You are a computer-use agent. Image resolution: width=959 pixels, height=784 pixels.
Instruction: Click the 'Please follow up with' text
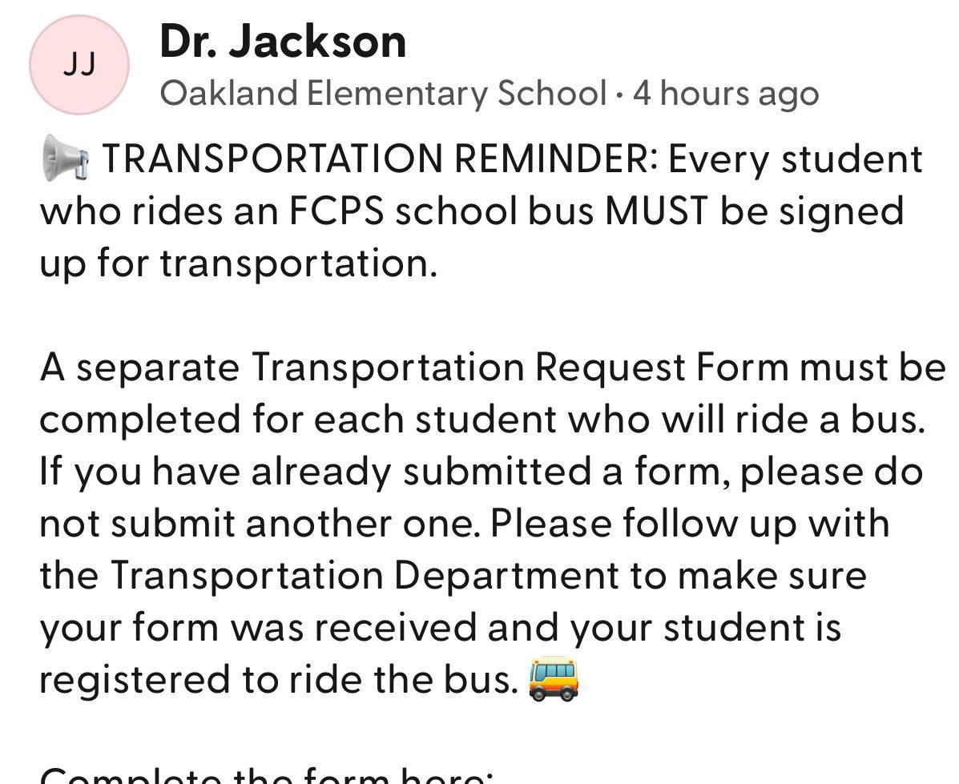coord(690,524)
